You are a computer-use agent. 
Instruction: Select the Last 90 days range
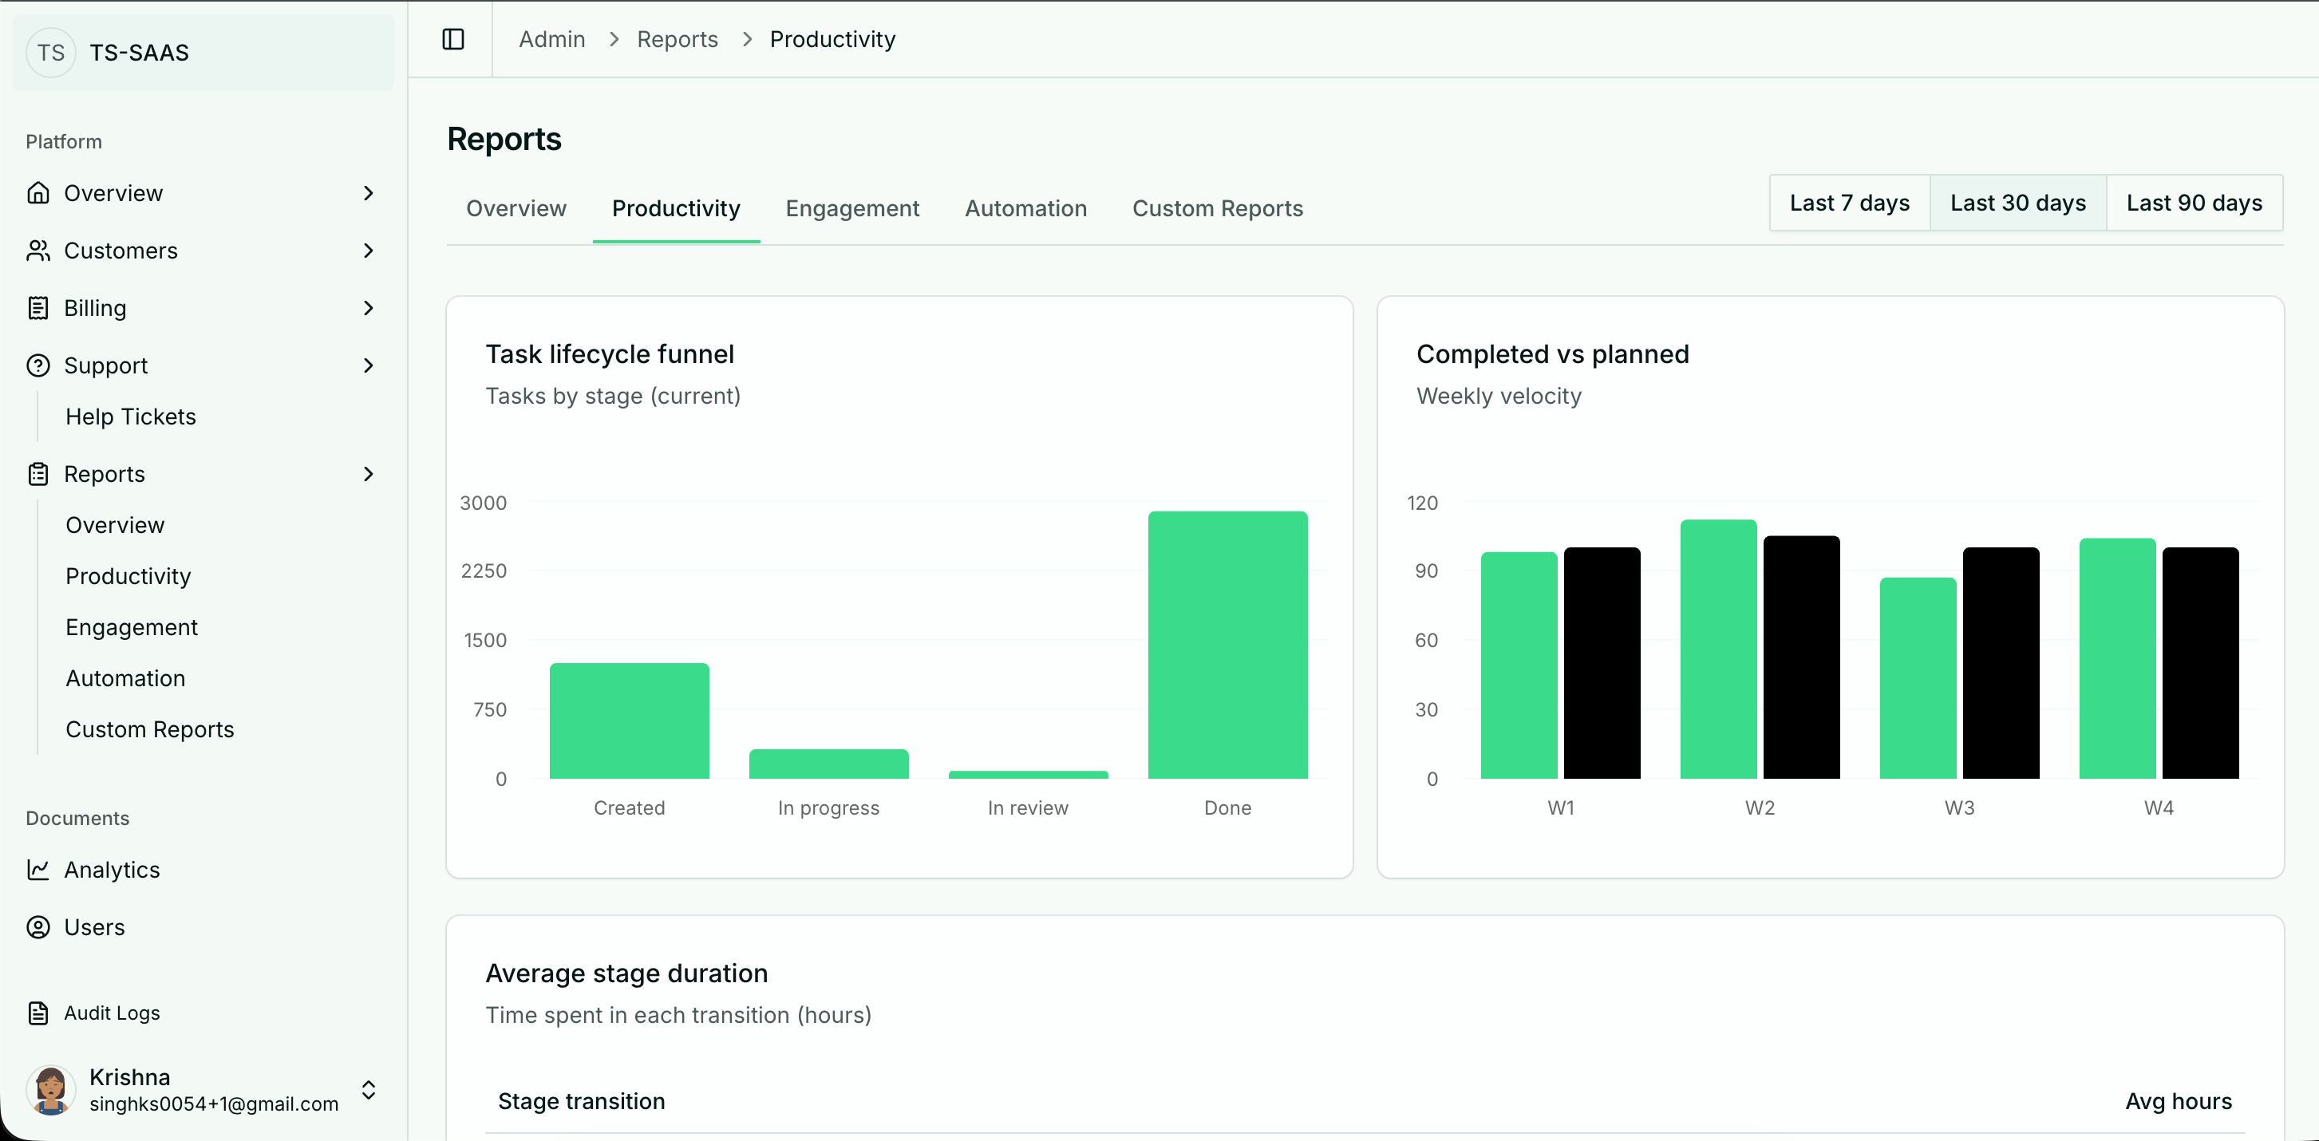pos(2194,203)
